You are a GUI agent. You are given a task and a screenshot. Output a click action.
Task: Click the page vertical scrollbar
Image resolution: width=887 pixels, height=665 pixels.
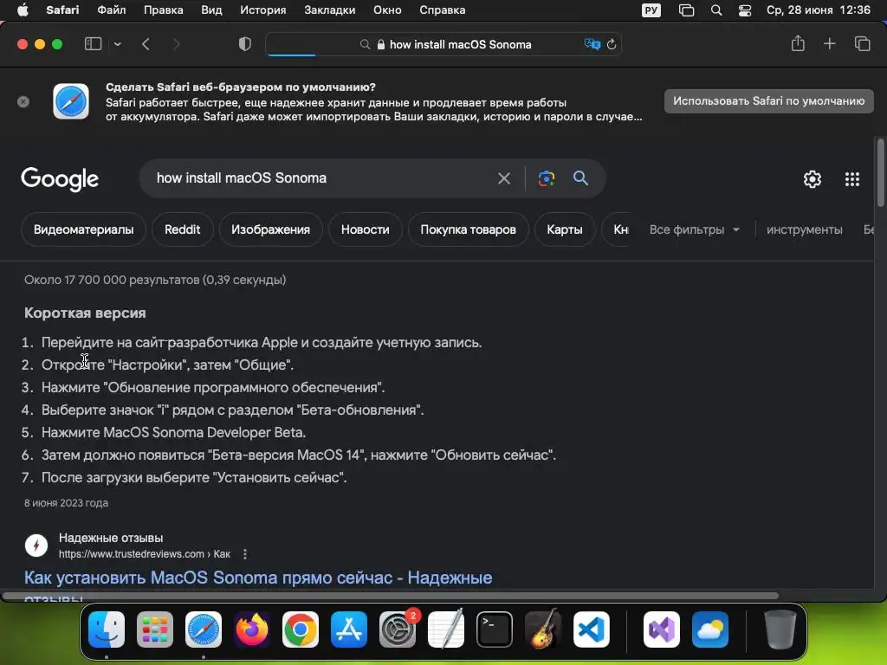[x=880, y=172]
